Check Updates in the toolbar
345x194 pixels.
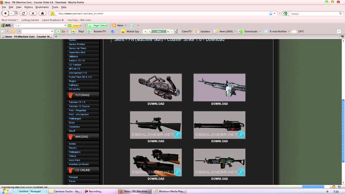[202, 32]
